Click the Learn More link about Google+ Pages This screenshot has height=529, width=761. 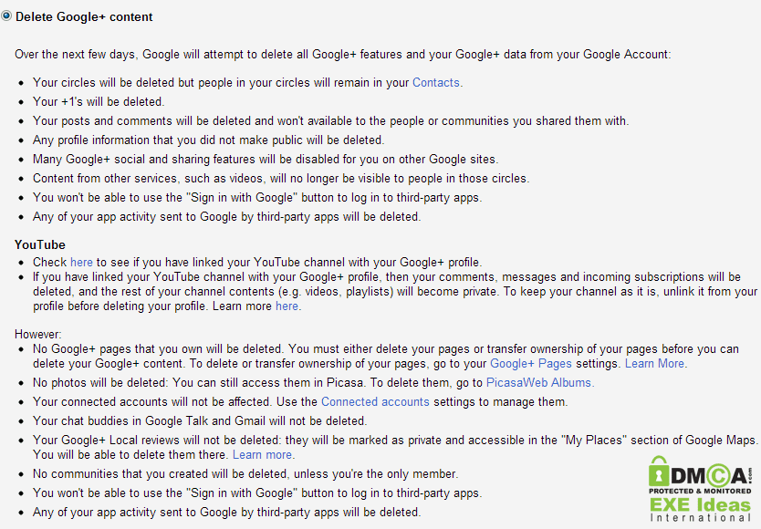pos(656,363)
